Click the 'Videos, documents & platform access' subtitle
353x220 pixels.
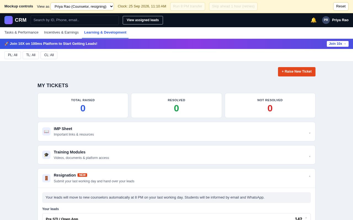click(x=81, y=158)
